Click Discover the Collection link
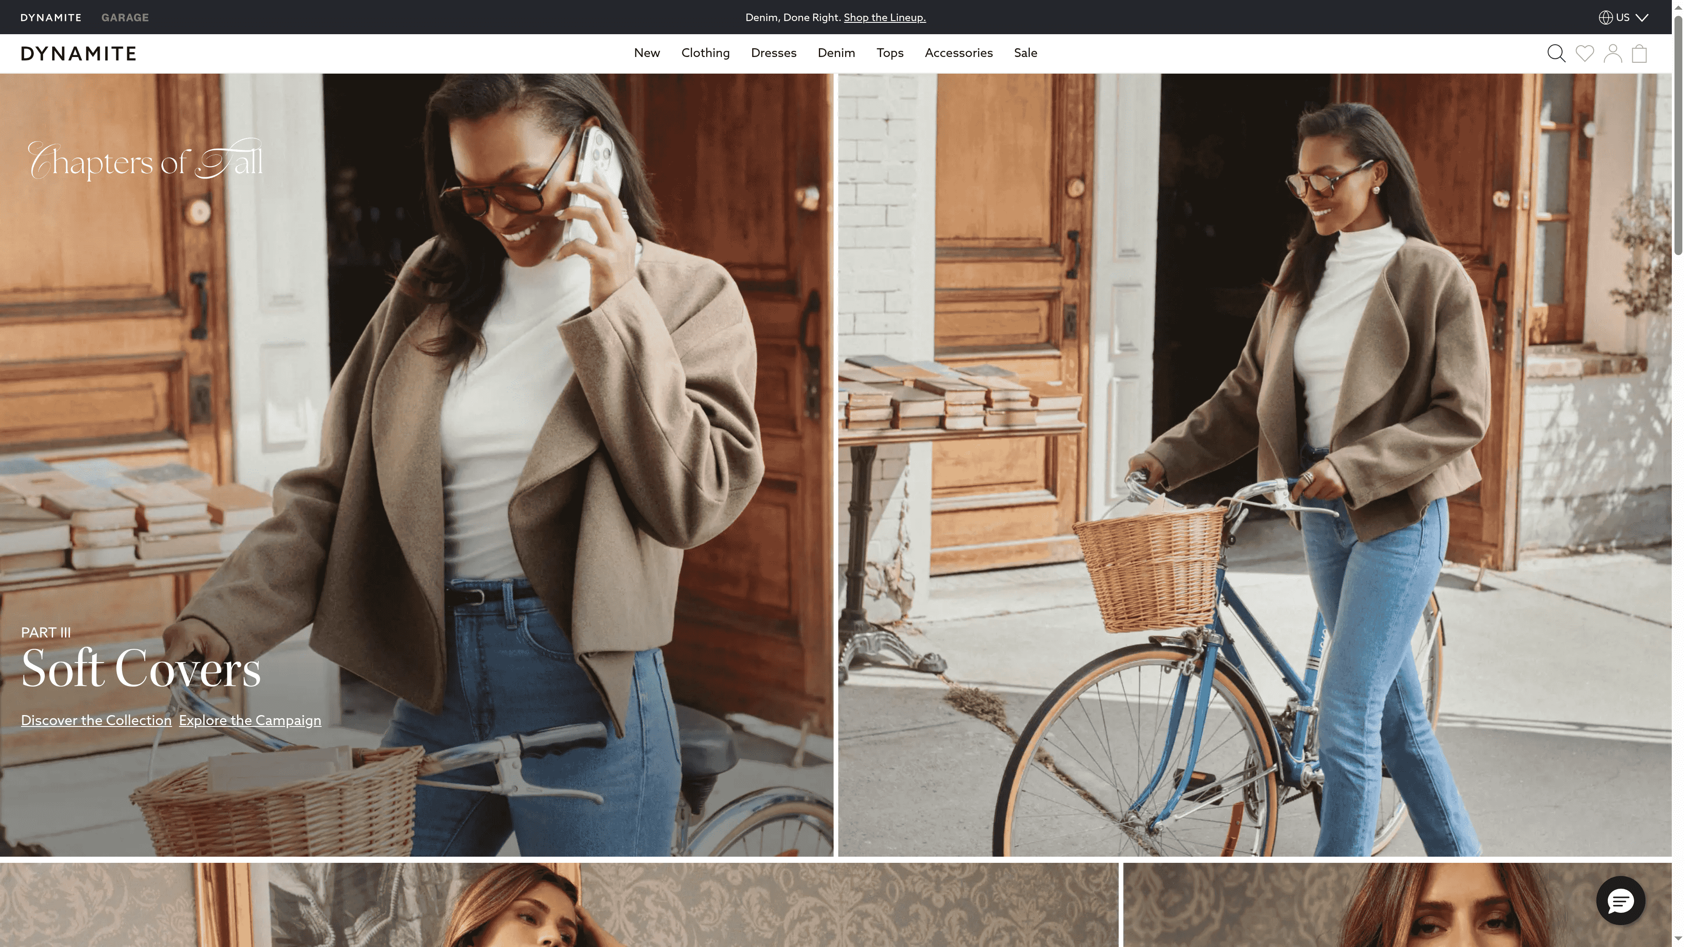 (x=96, y=720)
